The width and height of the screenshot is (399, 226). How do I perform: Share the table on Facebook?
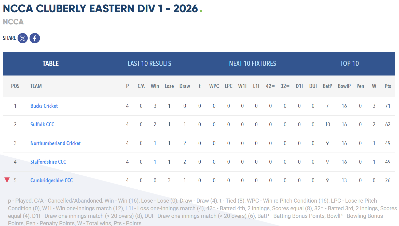pyautogui.click(x=35, y=38)
